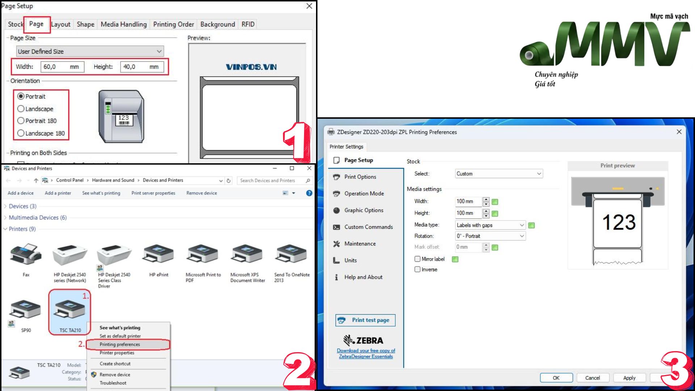Expand Multimedia Devices (6) group
This screenshot has width=695, height=391.
[5, 218]
